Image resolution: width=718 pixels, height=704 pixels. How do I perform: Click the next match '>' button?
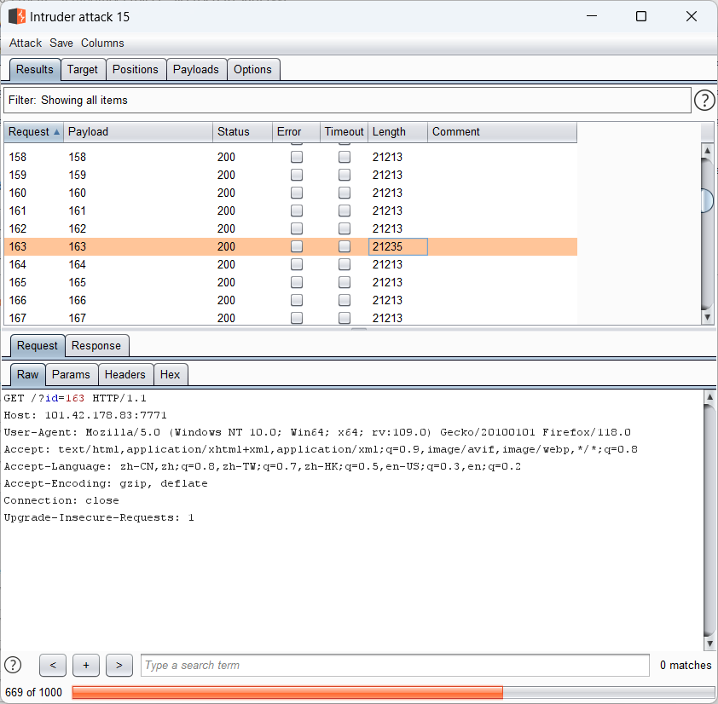click(119, 665)
